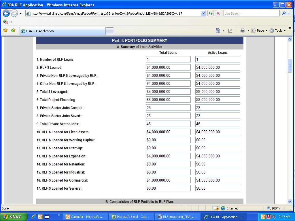The image size is (295, 221).
Task: Click Active Loans Private Sector Jobs Saved field
Action: (218, 116)
